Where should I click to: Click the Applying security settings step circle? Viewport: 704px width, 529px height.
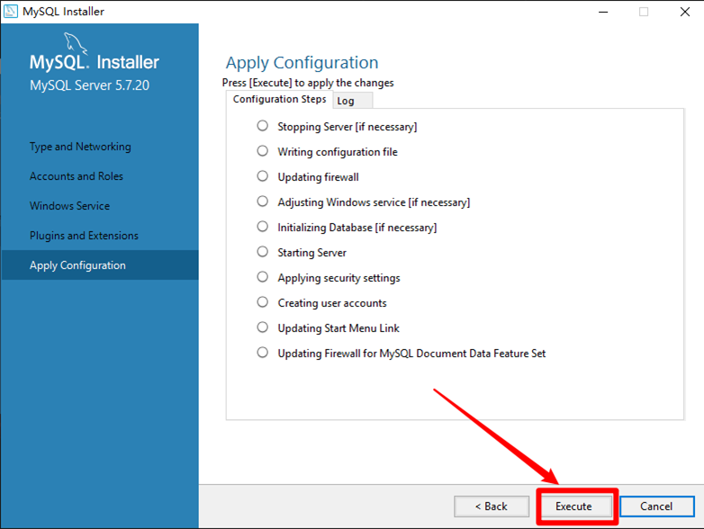pos(263,277)
